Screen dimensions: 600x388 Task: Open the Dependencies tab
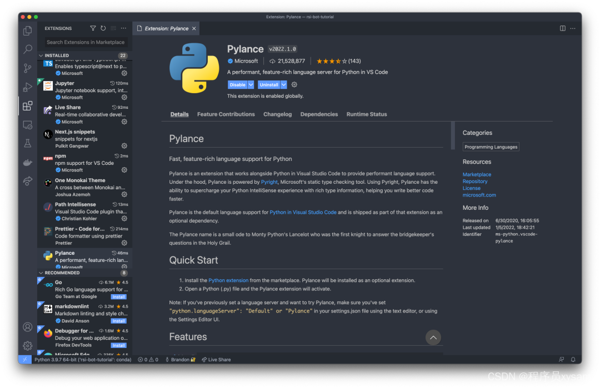click(319, 114)
